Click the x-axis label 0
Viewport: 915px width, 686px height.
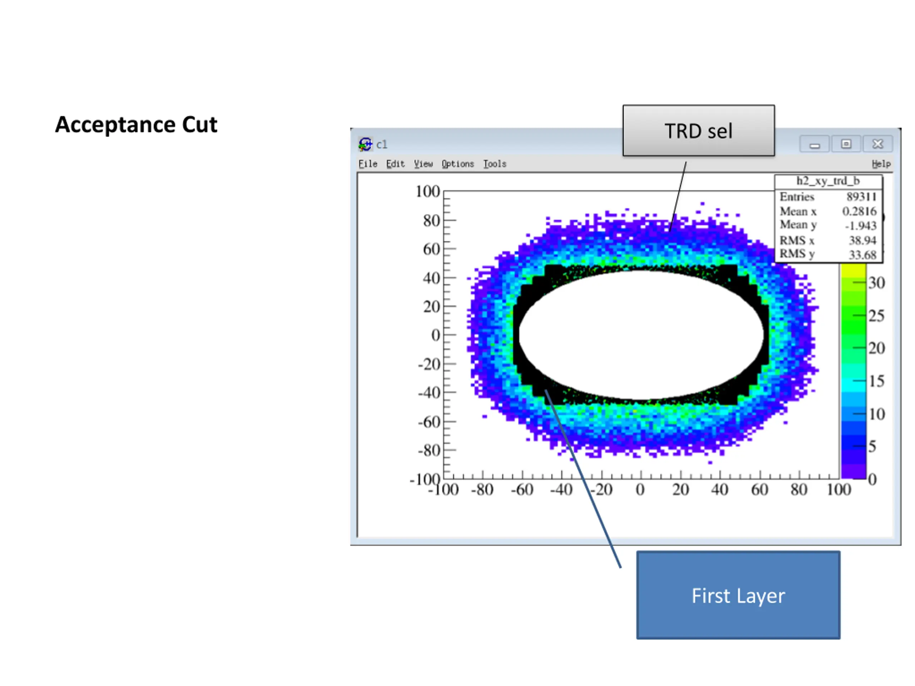click(x=640, y=489)
